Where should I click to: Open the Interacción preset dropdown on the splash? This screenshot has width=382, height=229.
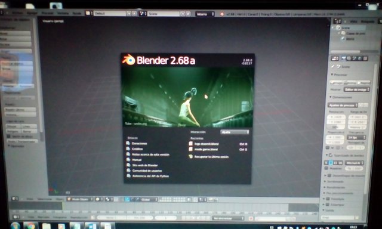pyautogui.click(x=235, y=132)
